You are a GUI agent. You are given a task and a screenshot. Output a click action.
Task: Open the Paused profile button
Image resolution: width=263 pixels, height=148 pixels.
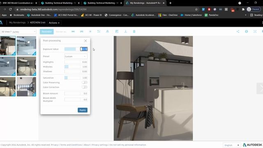254,9
